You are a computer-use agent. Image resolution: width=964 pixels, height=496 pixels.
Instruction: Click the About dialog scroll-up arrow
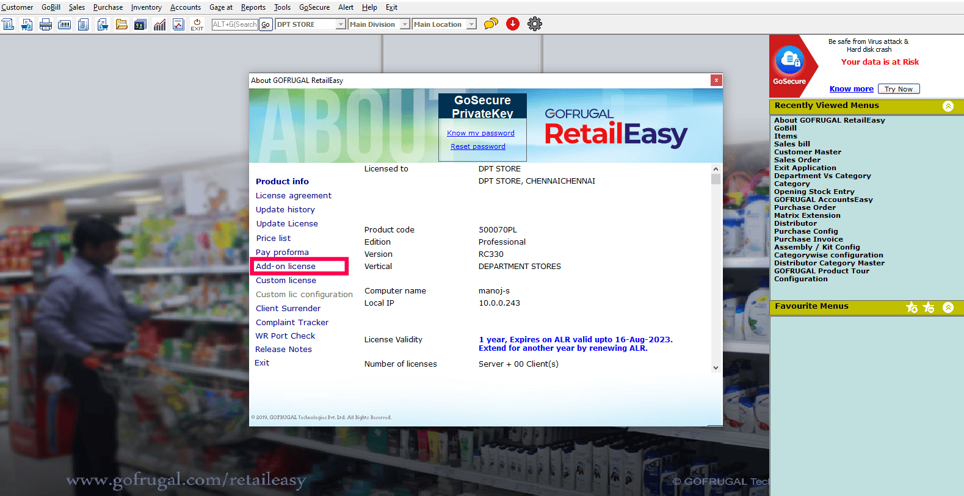716,169
